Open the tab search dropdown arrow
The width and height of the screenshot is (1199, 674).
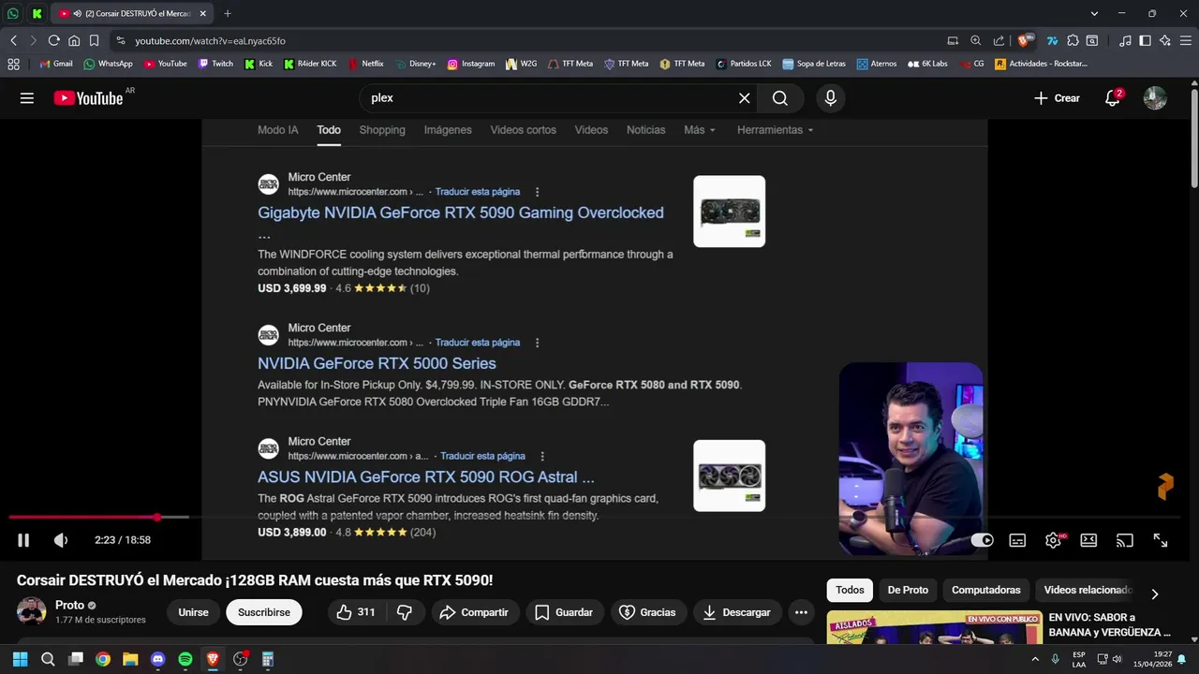point(1094,13)
